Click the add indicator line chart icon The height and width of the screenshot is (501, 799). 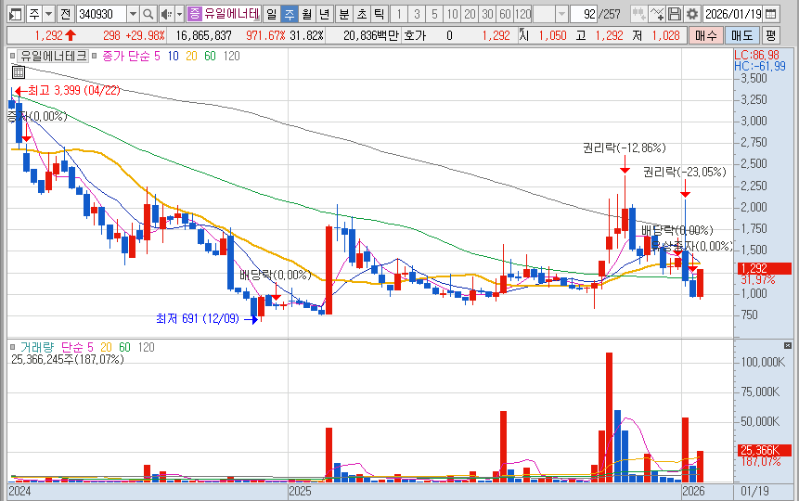(x=657, y=14)
